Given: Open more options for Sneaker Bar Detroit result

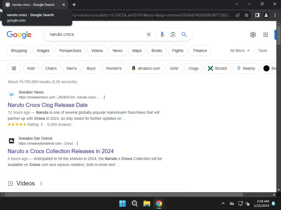Looking at the screenshot, I should click(77, 143).
